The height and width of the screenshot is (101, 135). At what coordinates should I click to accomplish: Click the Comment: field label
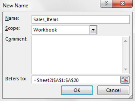click(16, 39)
